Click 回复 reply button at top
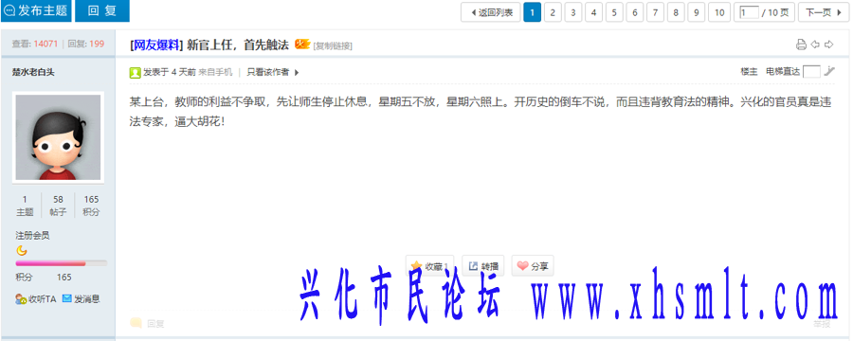 102,10
